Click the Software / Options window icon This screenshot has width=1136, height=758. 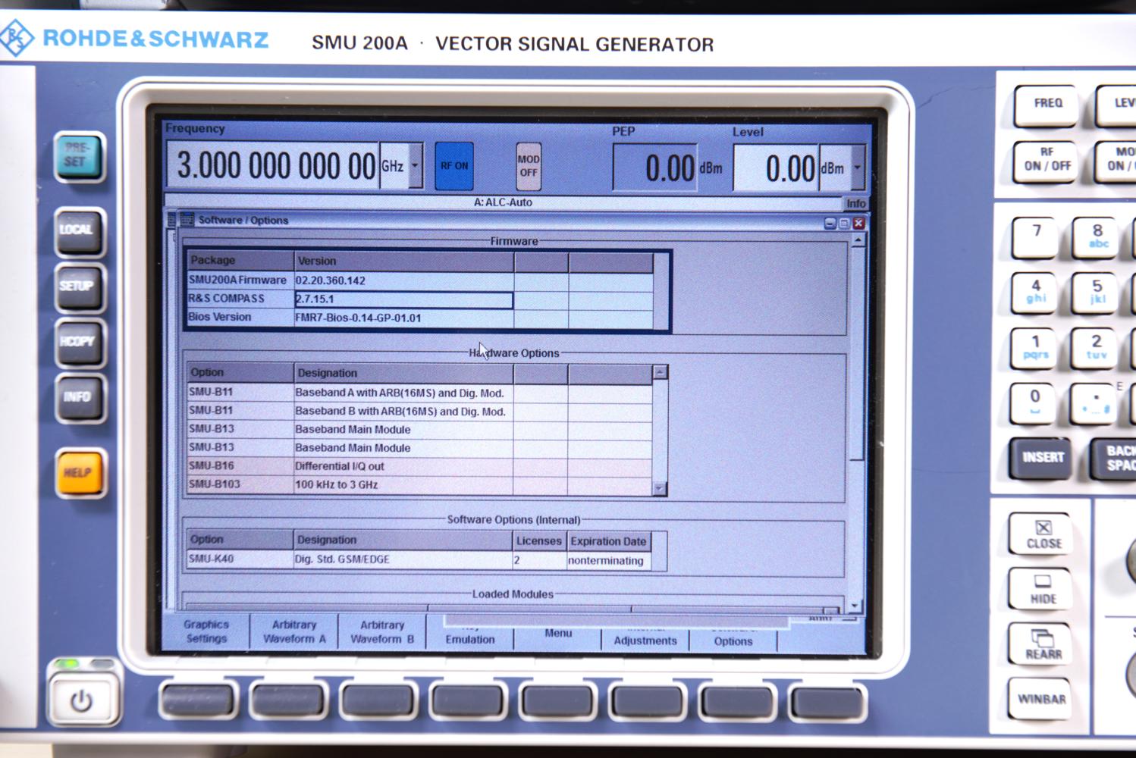point(186,220)
